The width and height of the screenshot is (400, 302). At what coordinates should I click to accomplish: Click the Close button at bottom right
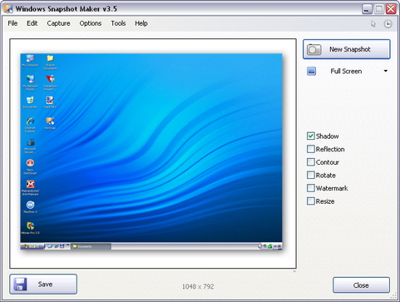tap(361, 285)
